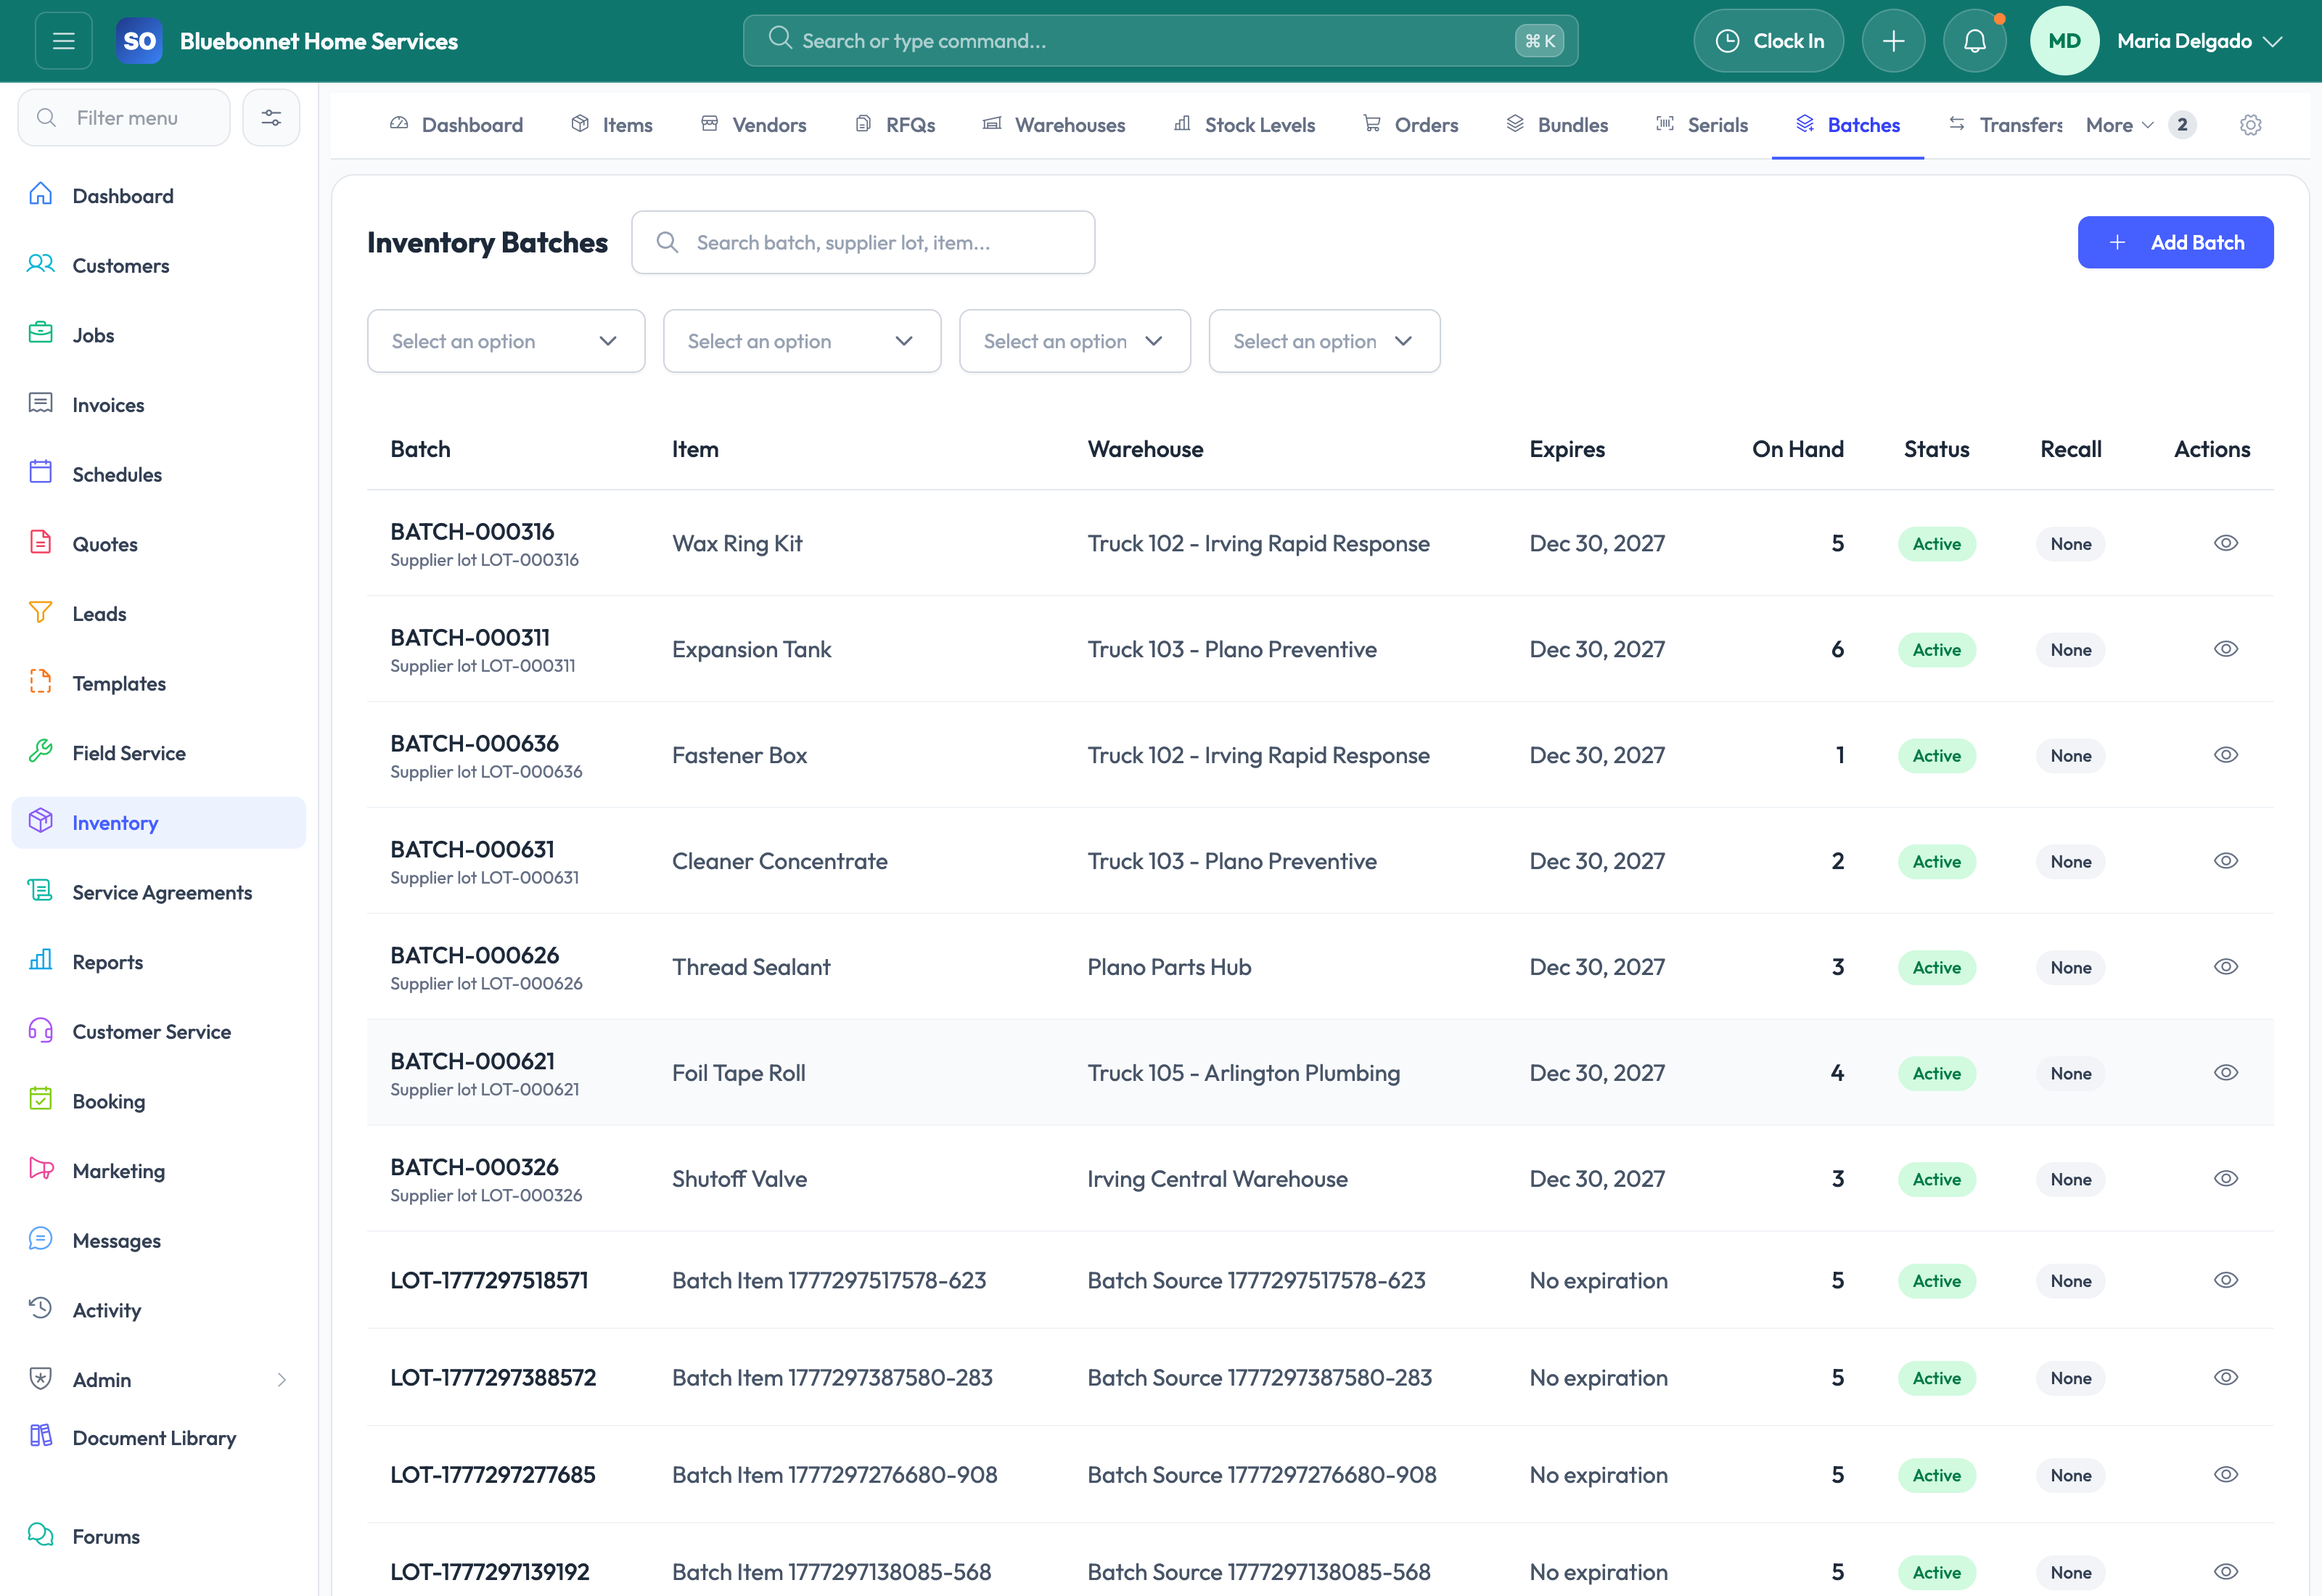
Task: Click the Clock In button
Action: 1768,41
